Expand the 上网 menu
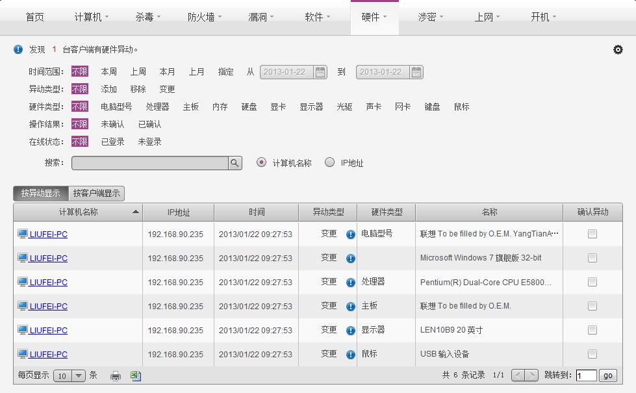Viewport: 636px width, 393px height. [487, 17]
